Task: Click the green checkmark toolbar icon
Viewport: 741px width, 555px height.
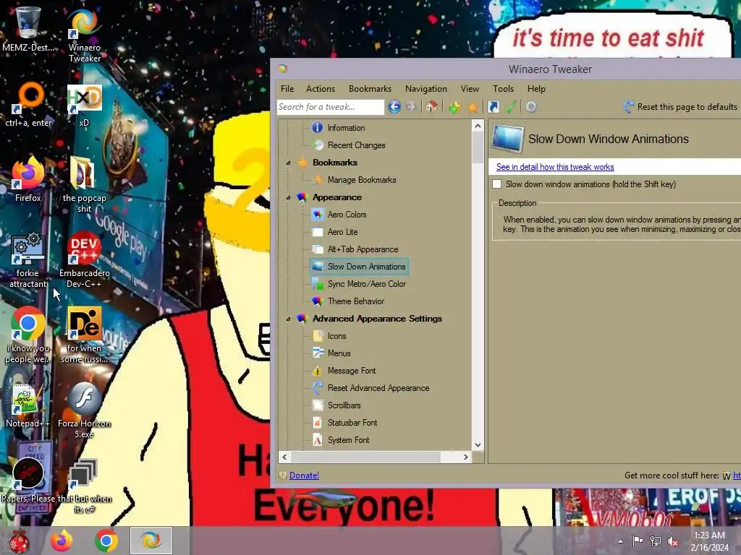Action: [x=510, y=107]
